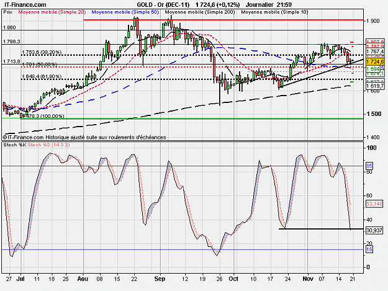
Task: Click the 26 date label before Oct
Action: coord(220,279)
